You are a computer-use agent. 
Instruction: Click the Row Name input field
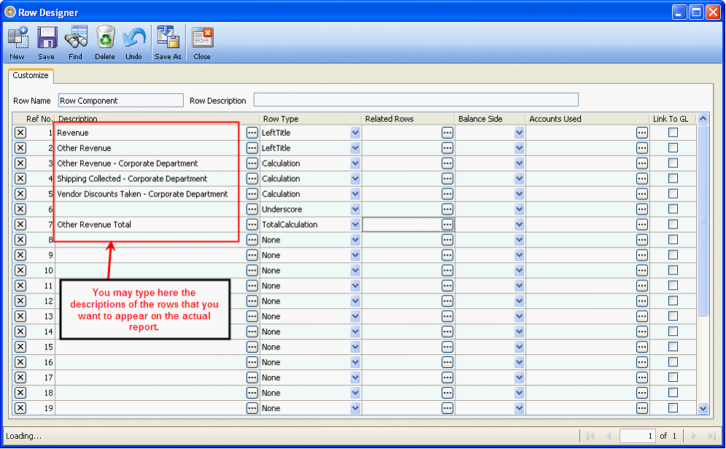121,101
